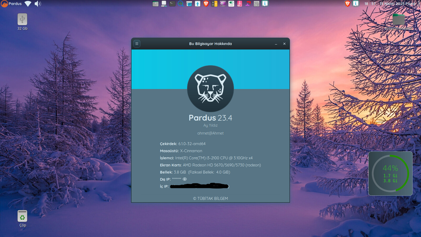The width and height of the screenshot is (421, 237).
Task: Open the yellow calculator app icon
Action: 214,4
